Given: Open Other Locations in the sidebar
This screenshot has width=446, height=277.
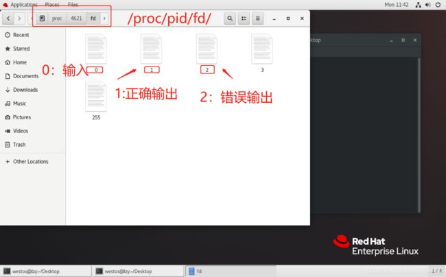Looking at the screenshot, I should click(33, 161).
